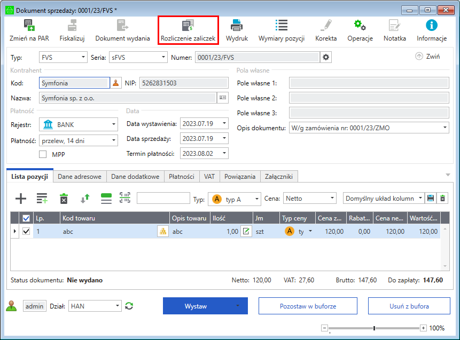Click the gear icon beside Numer field
460x340 pixels.
click(x=326, y=57)
